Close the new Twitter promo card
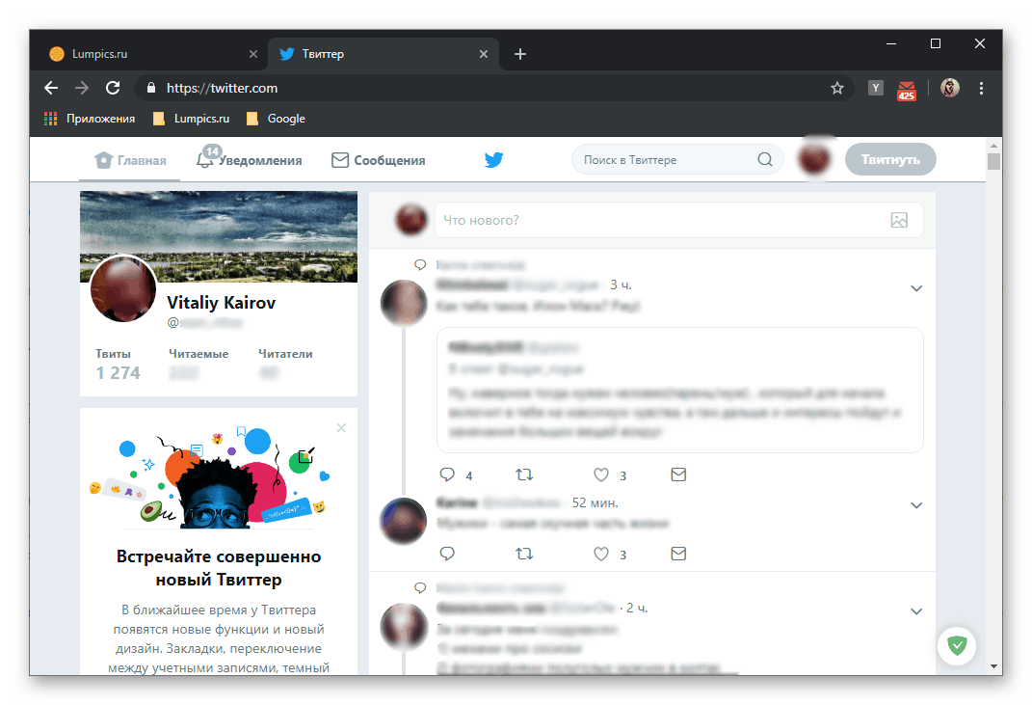The width and height of the screenshot is (1032, 705). coord(341,427)
